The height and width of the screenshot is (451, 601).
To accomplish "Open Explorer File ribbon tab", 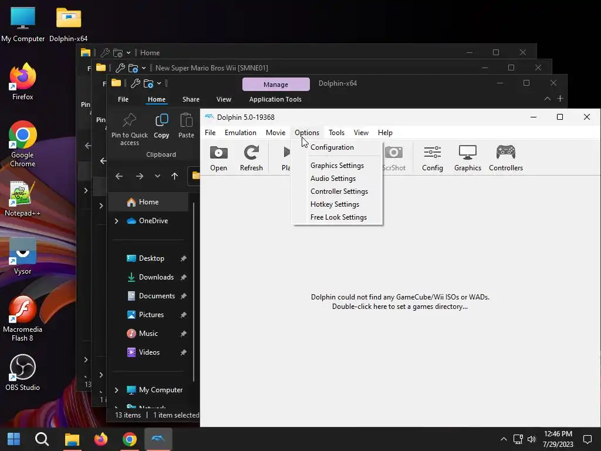I will [x=123, y=99].
